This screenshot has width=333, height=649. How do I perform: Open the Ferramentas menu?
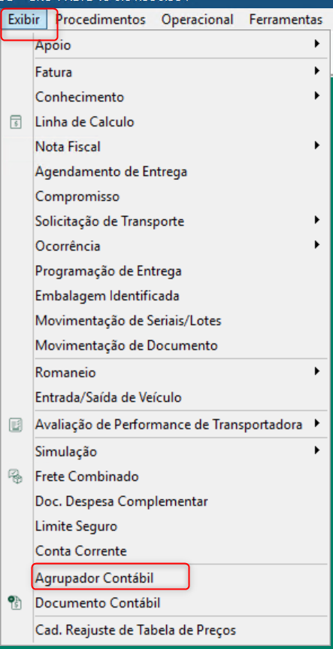(x=286, y=20)
